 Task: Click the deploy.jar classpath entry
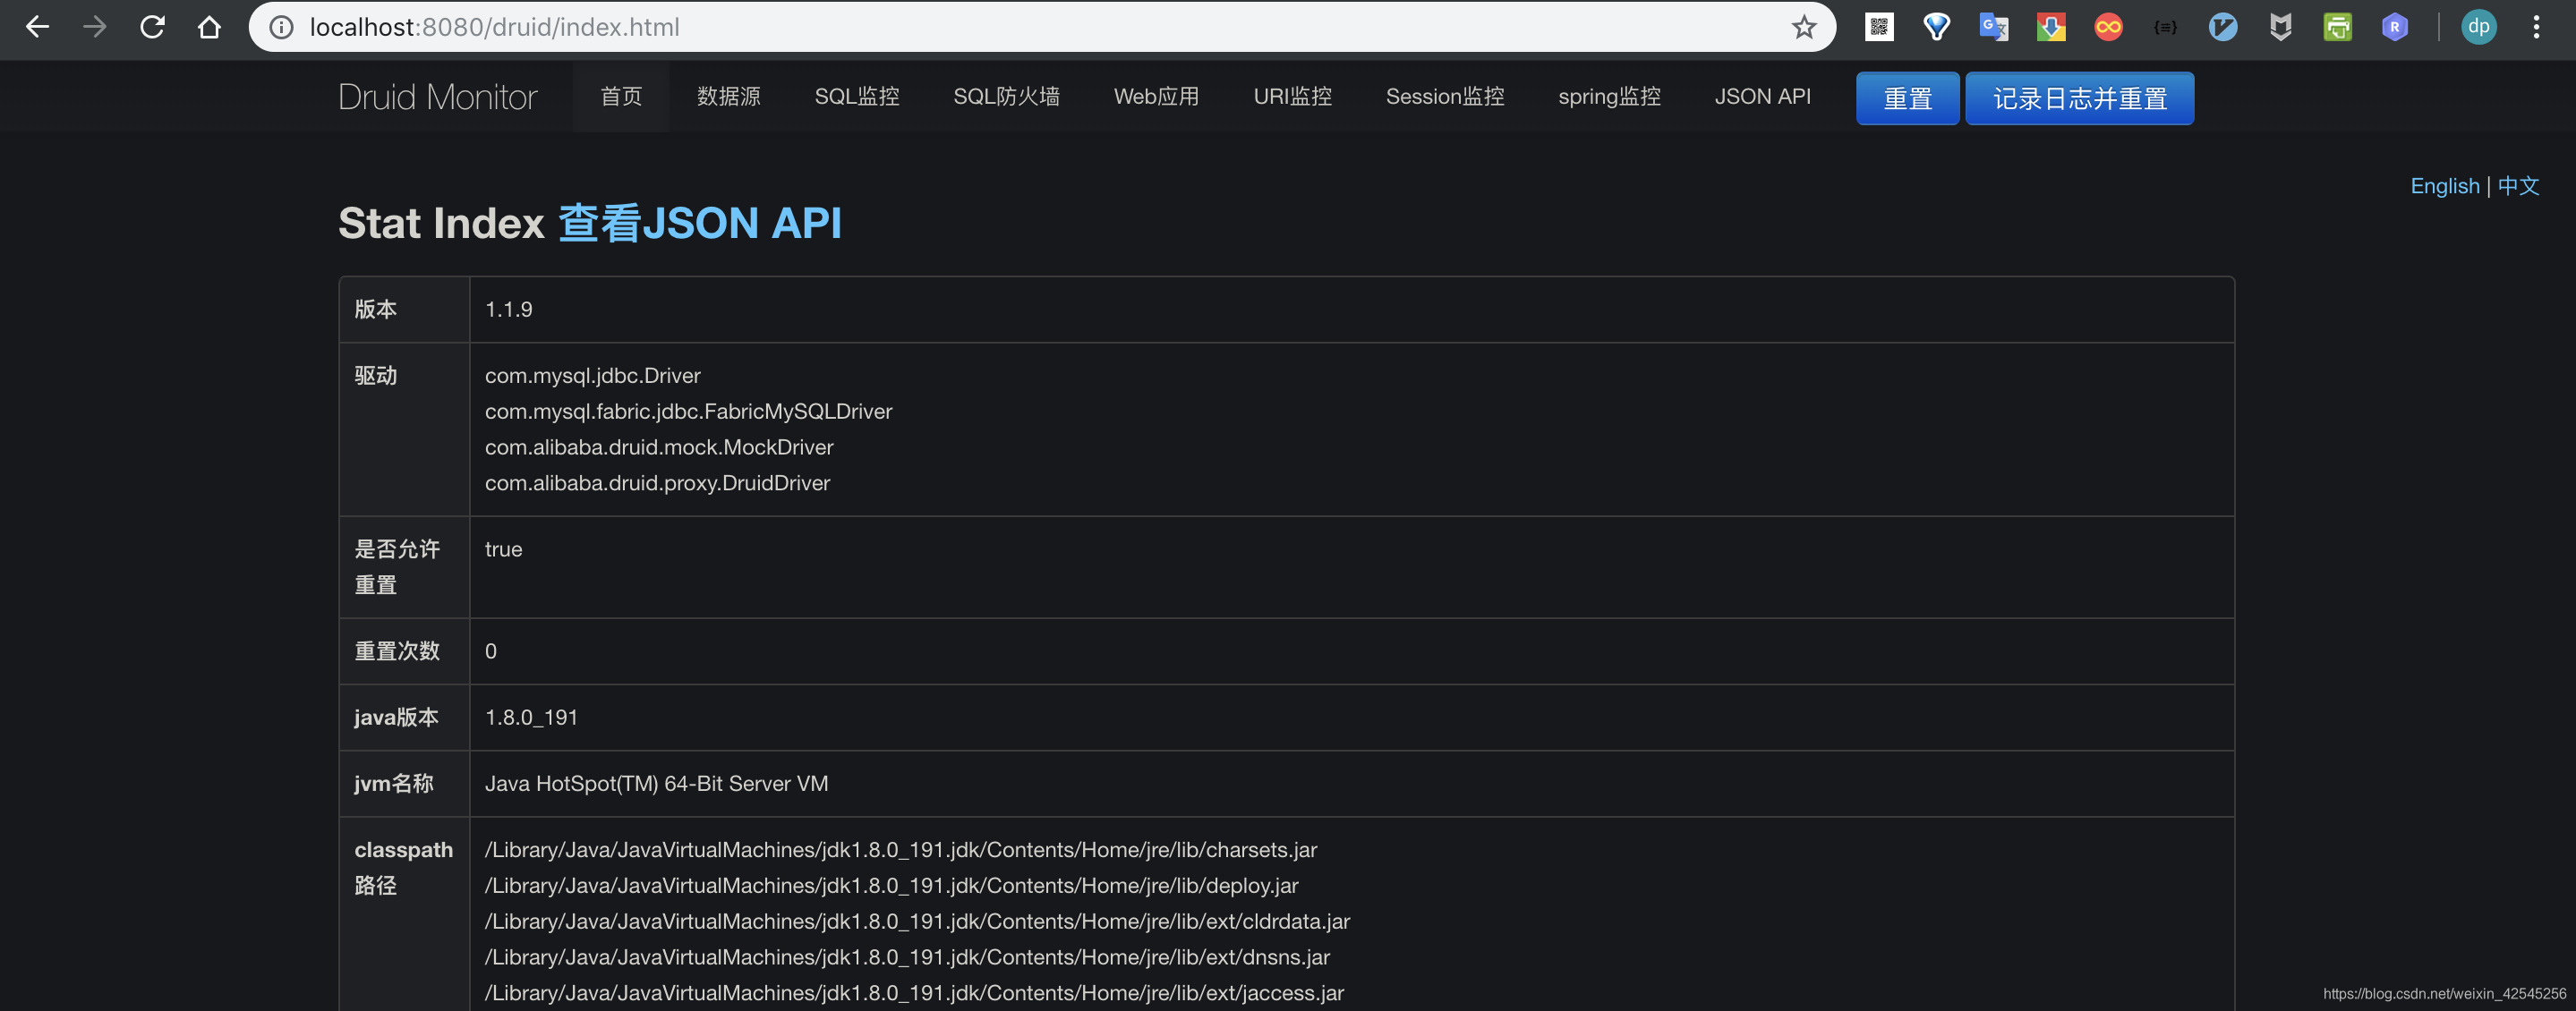(891, 885)
